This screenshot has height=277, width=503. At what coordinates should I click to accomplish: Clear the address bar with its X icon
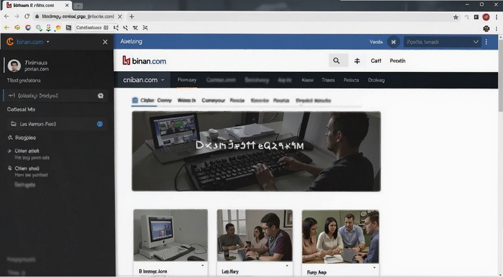tap(119, 16)
